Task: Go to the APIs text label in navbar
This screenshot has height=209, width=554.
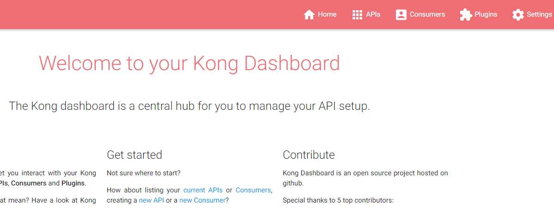Action: 373,14
